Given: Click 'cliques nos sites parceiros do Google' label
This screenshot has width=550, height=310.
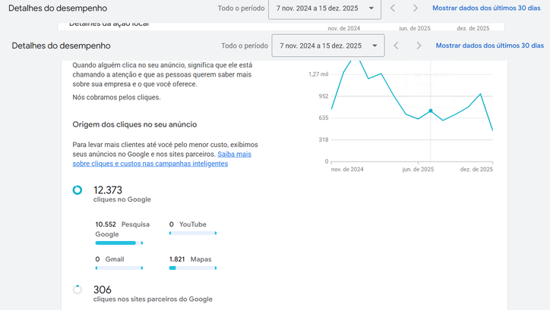Looking at the screenshot, I should point(153,299).
